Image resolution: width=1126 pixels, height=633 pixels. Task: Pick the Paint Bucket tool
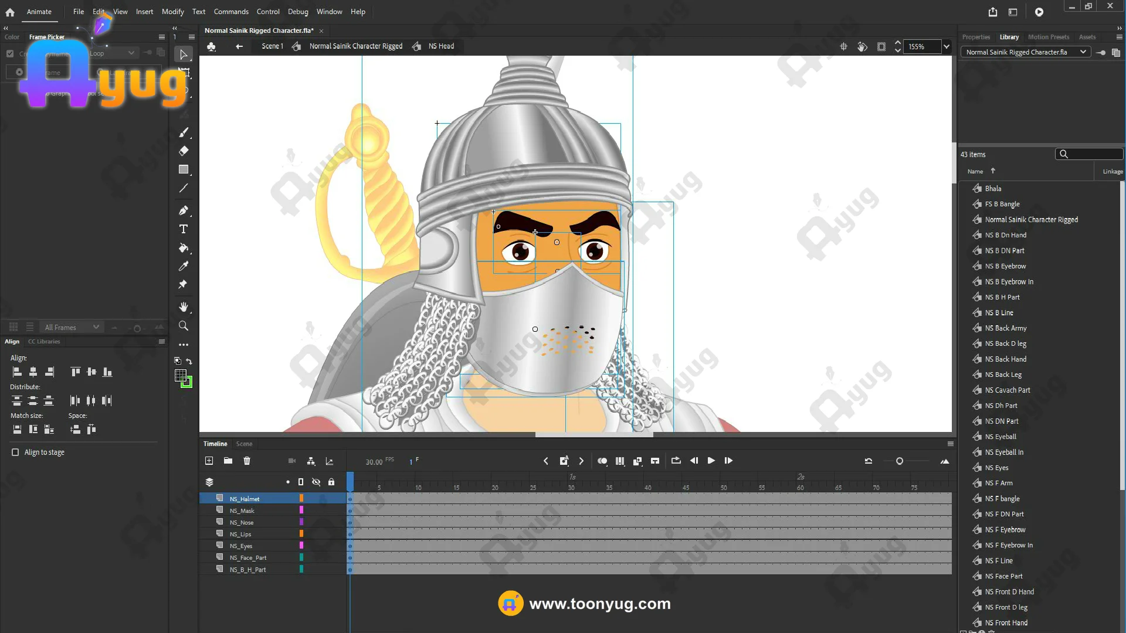(184, 248)
